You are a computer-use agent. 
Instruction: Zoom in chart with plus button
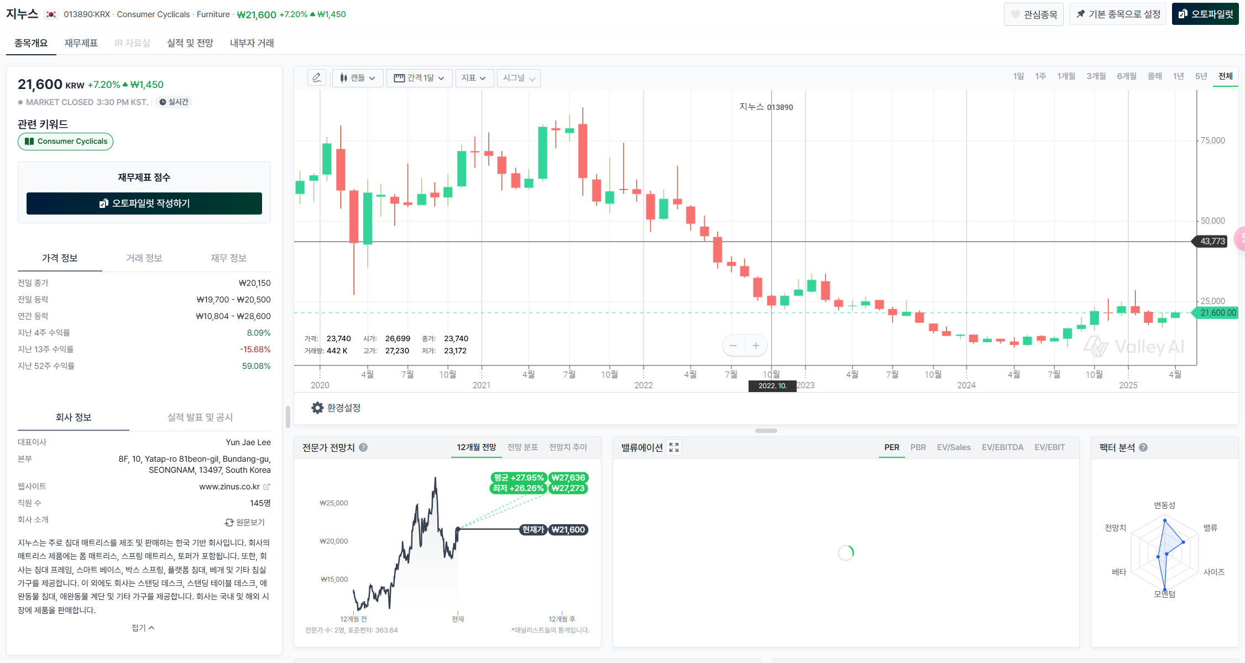click(756, 346)
